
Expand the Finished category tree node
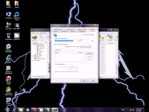coord(33,57)
